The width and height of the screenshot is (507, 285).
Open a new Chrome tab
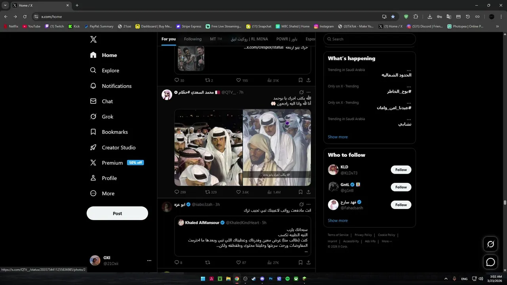(77, 6)
